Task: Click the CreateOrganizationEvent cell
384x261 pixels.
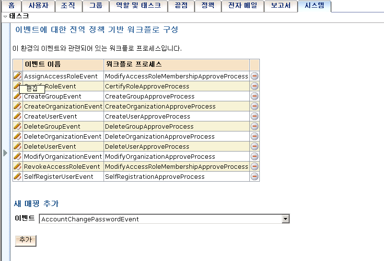Action: click(63, 106)
